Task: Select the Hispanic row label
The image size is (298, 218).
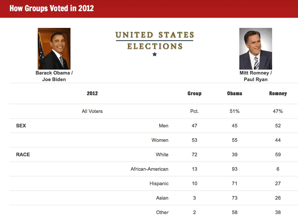Action: 159,184
